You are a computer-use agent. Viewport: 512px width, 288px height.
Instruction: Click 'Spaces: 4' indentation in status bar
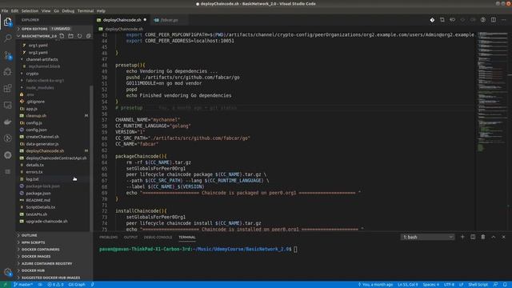pos(430,285)
